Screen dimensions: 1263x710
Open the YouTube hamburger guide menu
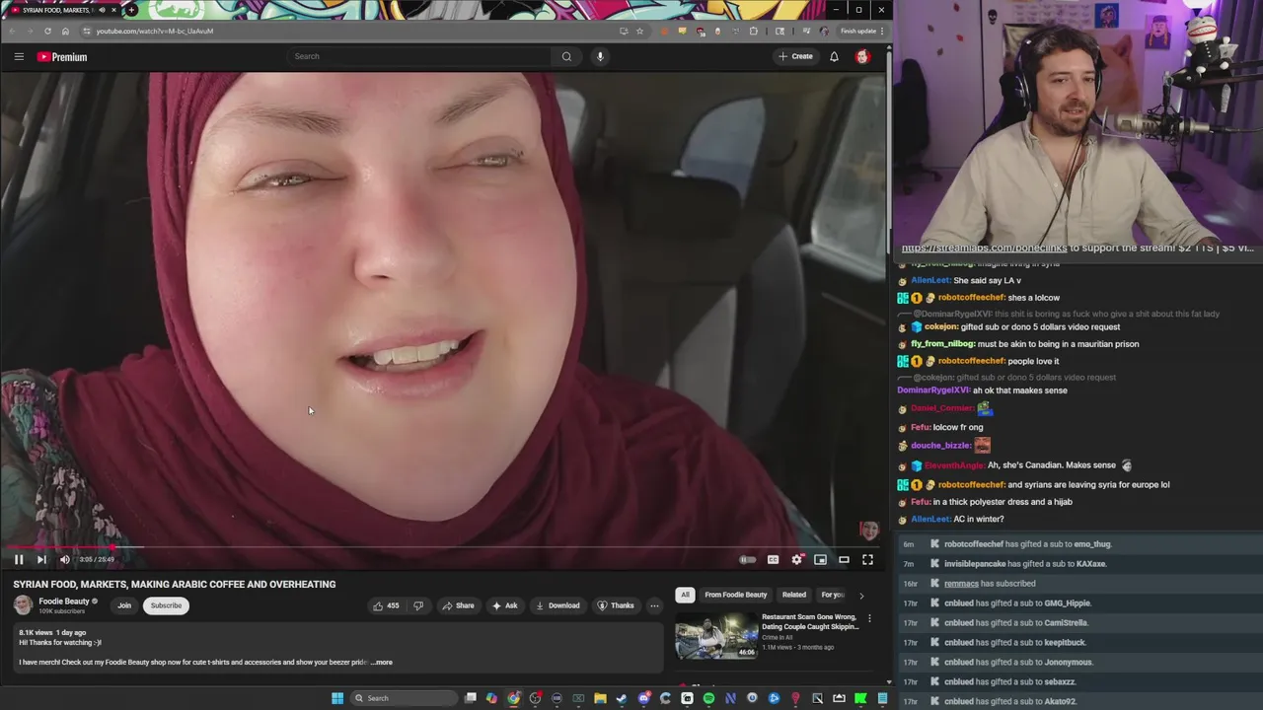pyautogui.click(x=19, y=56)
